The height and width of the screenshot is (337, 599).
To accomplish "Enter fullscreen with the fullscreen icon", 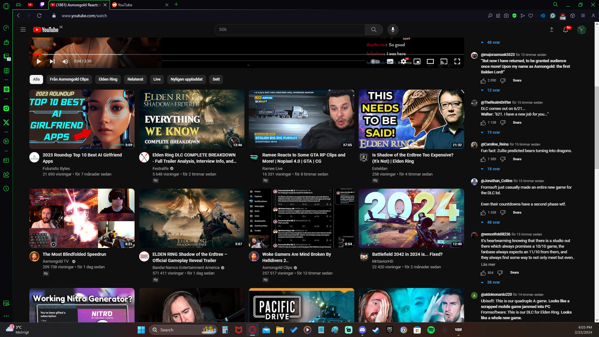I will [x=457, y=61].
